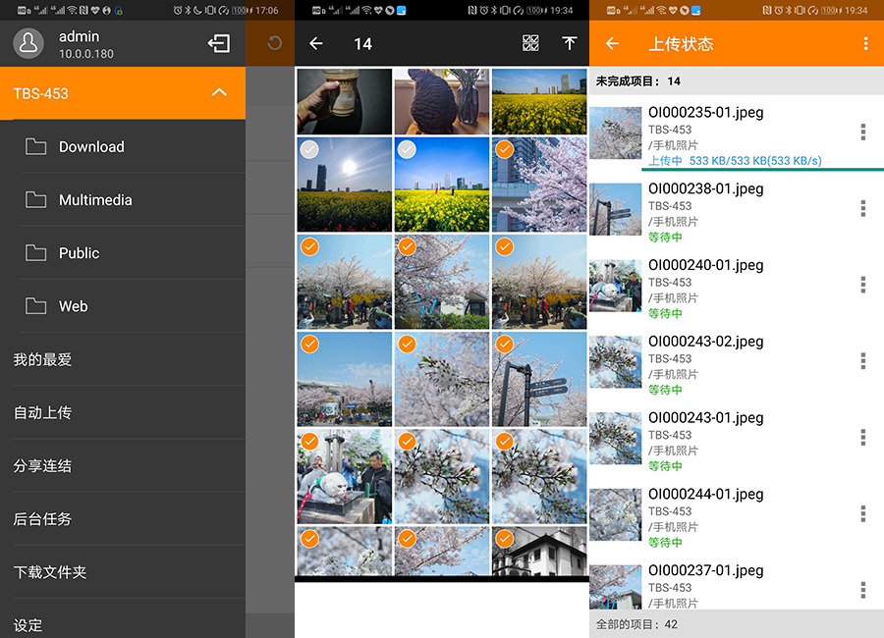Tap the select-all grid icon

tap(530, 44)
